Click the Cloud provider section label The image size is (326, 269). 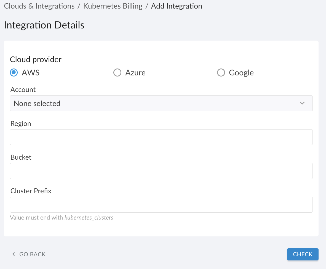pos(36,59)
